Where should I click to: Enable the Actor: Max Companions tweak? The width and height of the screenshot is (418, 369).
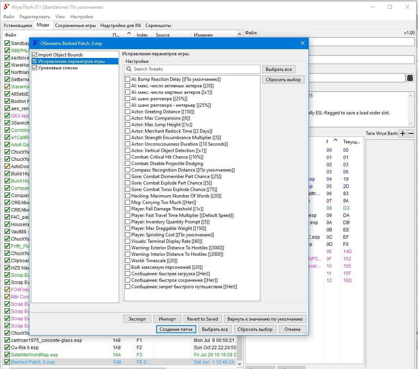coord(128,118)
